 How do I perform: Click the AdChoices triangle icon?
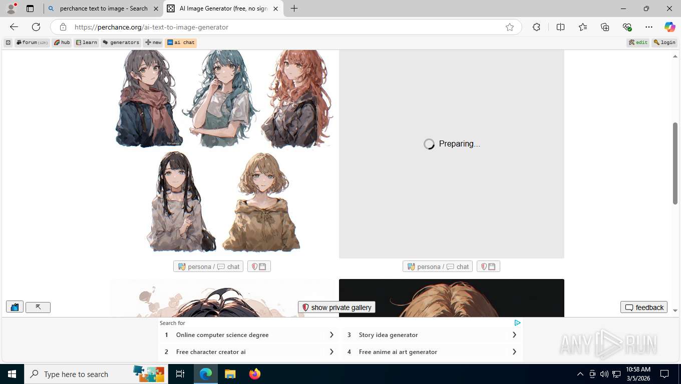pyautogui.click(x=517, y=323)
